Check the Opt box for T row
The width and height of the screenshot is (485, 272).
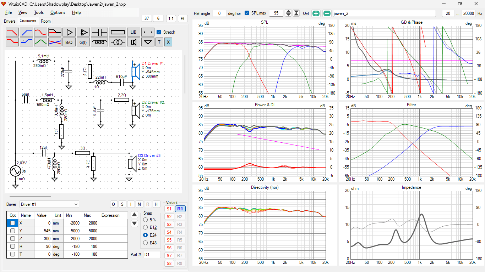(13, 254)
